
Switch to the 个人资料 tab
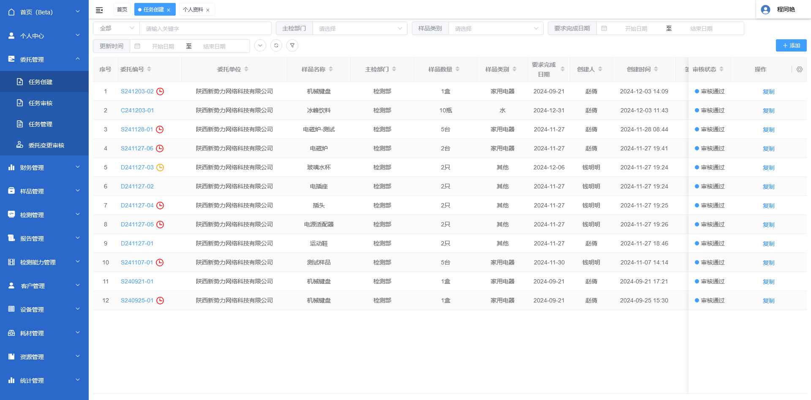(x=193, y=9)
